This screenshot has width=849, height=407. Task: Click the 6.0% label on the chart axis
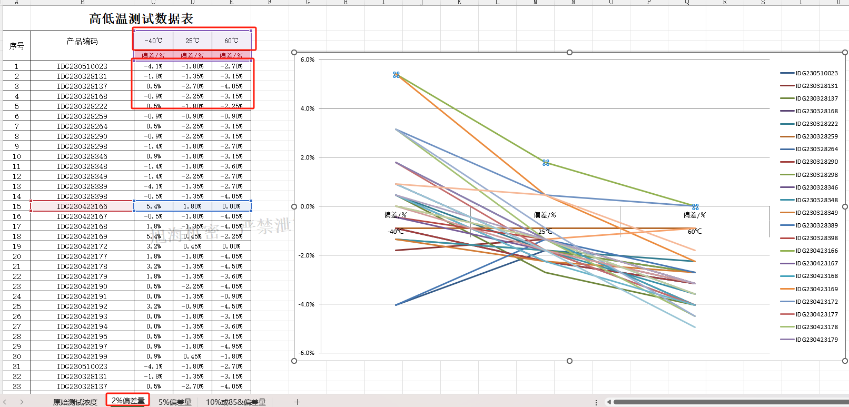[308, 59]
